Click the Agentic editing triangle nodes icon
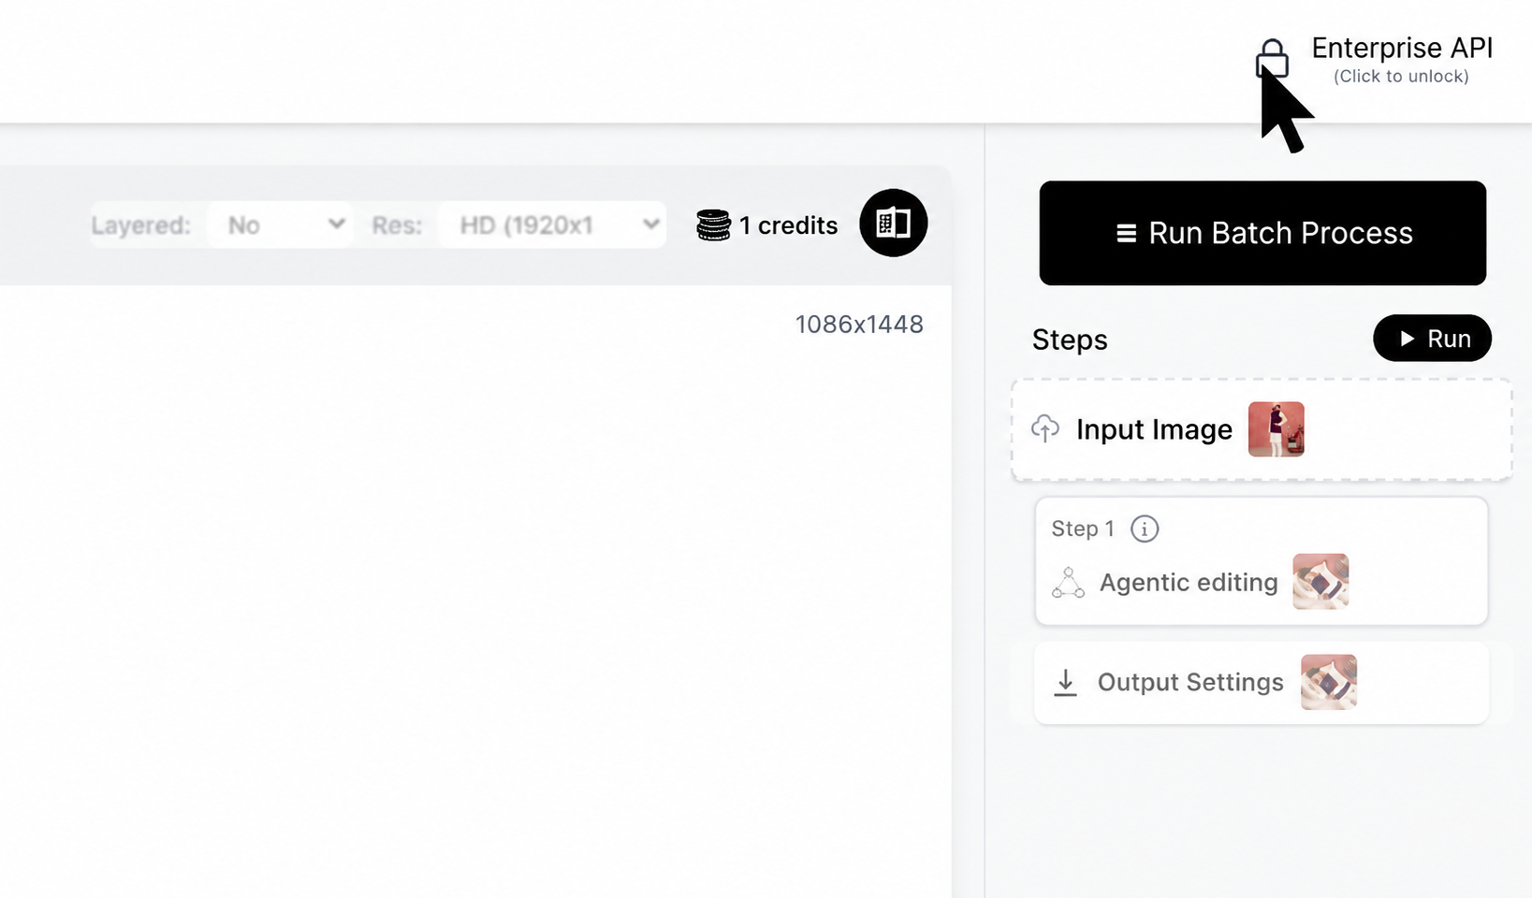1532x898 pixels. (x=1068, y=582)
